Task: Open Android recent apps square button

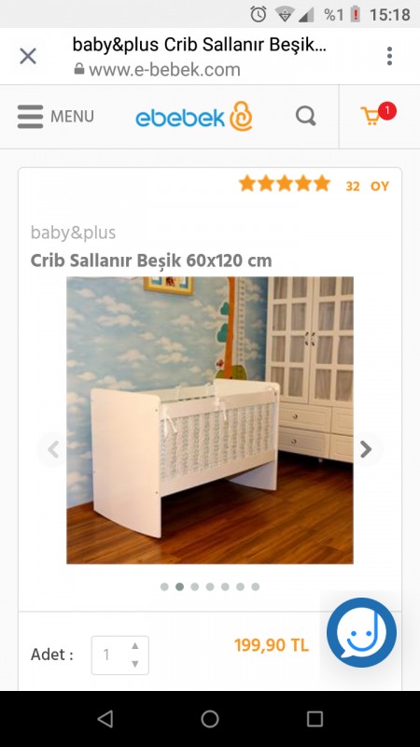Action: (x=315, y=719)
